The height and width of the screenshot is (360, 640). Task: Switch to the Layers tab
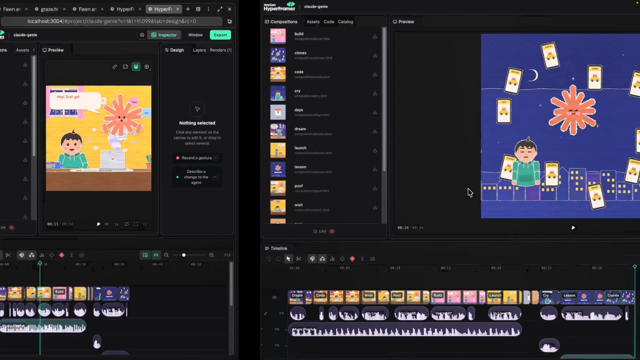pyautogui.click(x=199, y=50)
